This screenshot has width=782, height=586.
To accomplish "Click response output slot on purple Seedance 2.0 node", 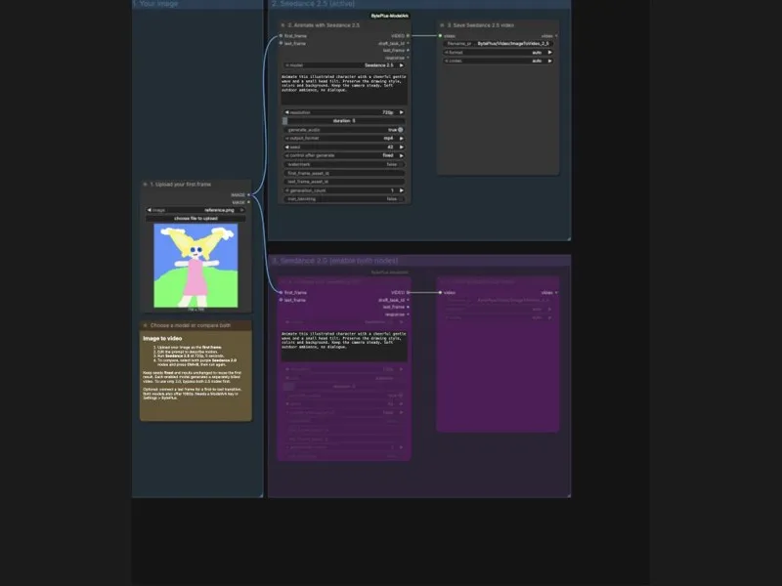I will pos(408,314).
